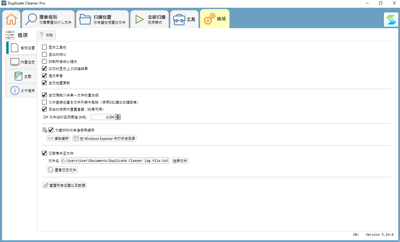400x242 pixels.
Task: Open the 主题 settings section
Action: (21, 76)
